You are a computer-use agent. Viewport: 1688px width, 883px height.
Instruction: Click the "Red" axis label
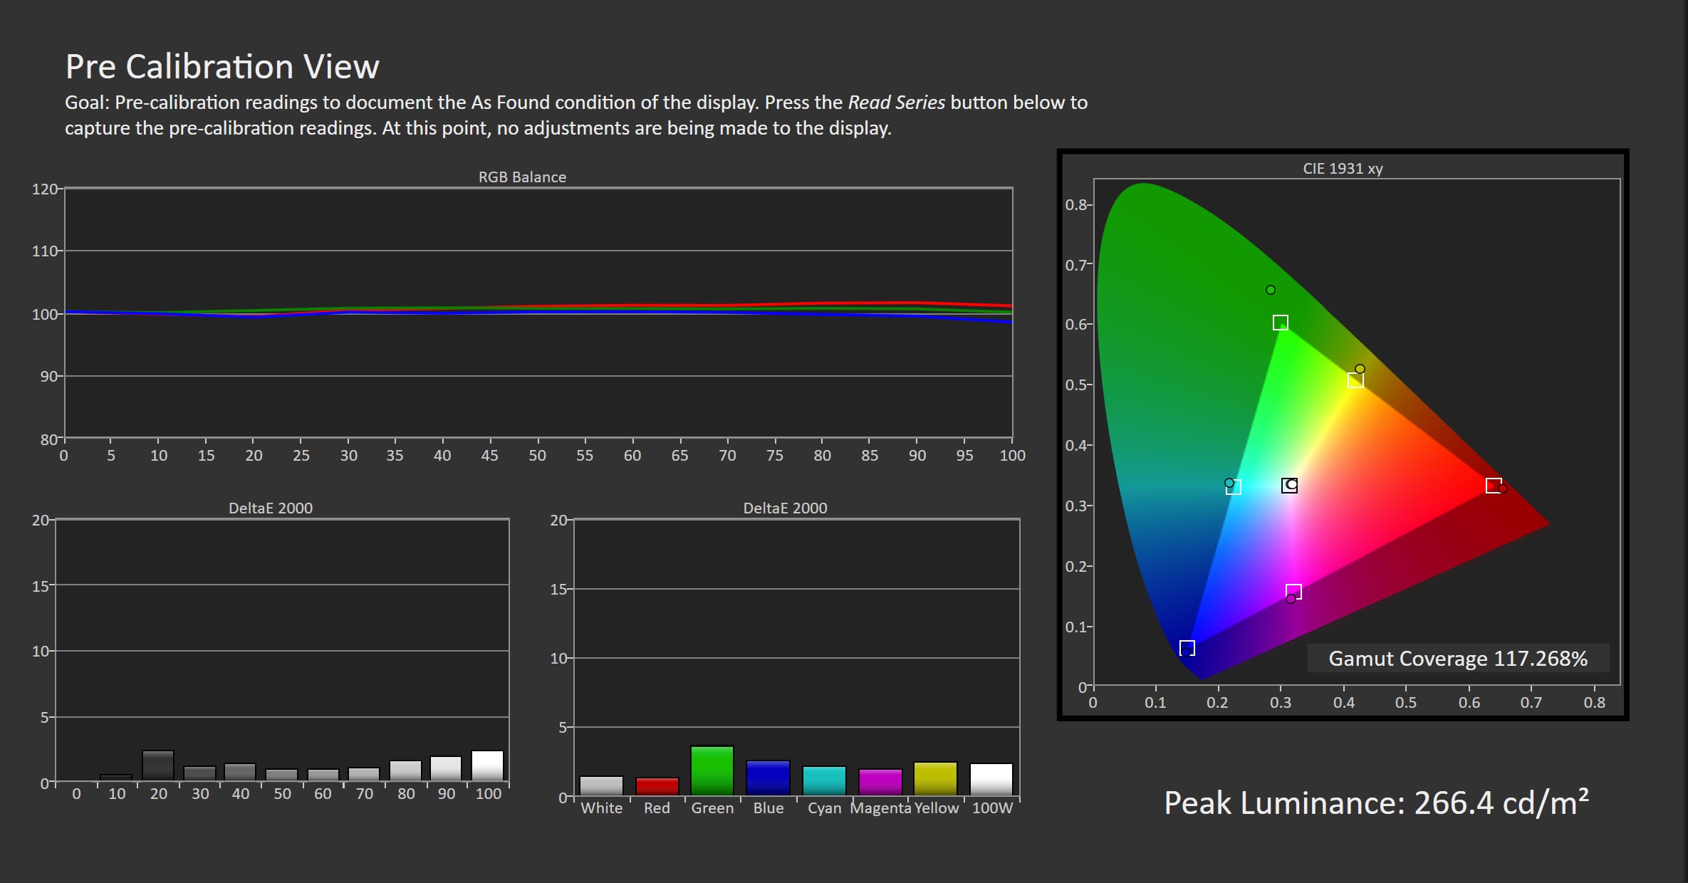coord(657,808)
